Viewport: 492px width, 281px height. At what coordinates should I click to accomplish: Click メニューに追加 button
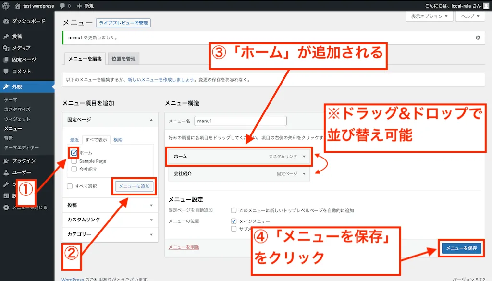[135, 186]
